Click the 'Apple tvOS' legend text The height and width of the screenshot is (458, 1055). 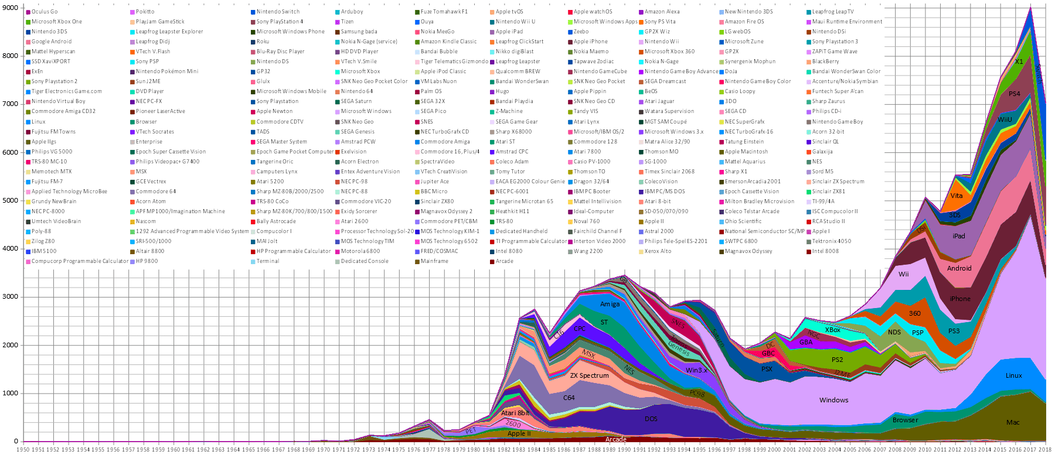[509, 12]
